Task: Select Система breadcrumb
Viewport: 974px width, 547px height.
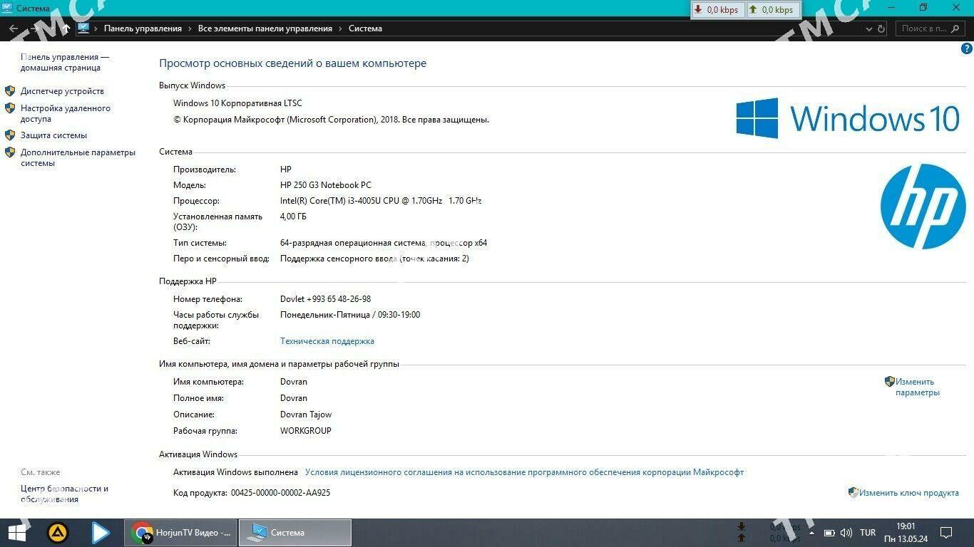Action: [365, 28]
